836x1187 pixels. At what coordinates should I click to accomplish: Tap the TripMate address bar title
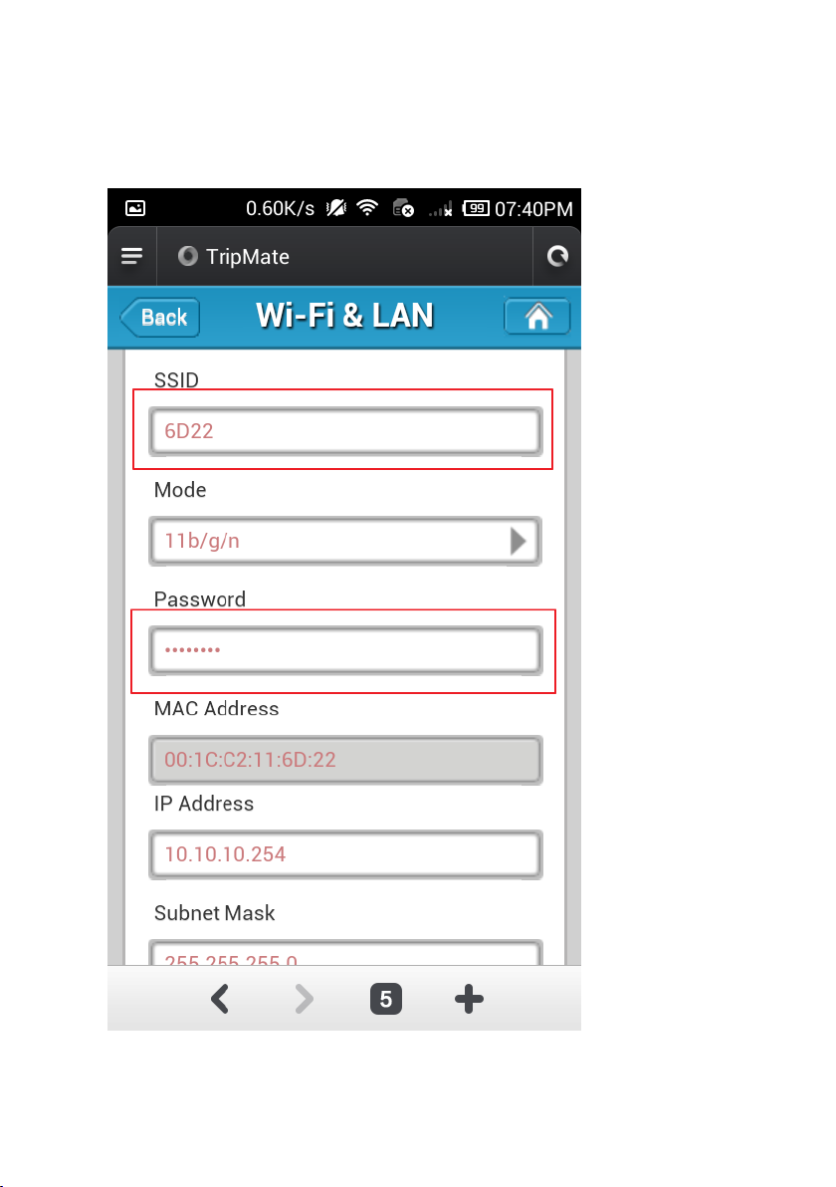pyautogui.click(x=248, y=257)
